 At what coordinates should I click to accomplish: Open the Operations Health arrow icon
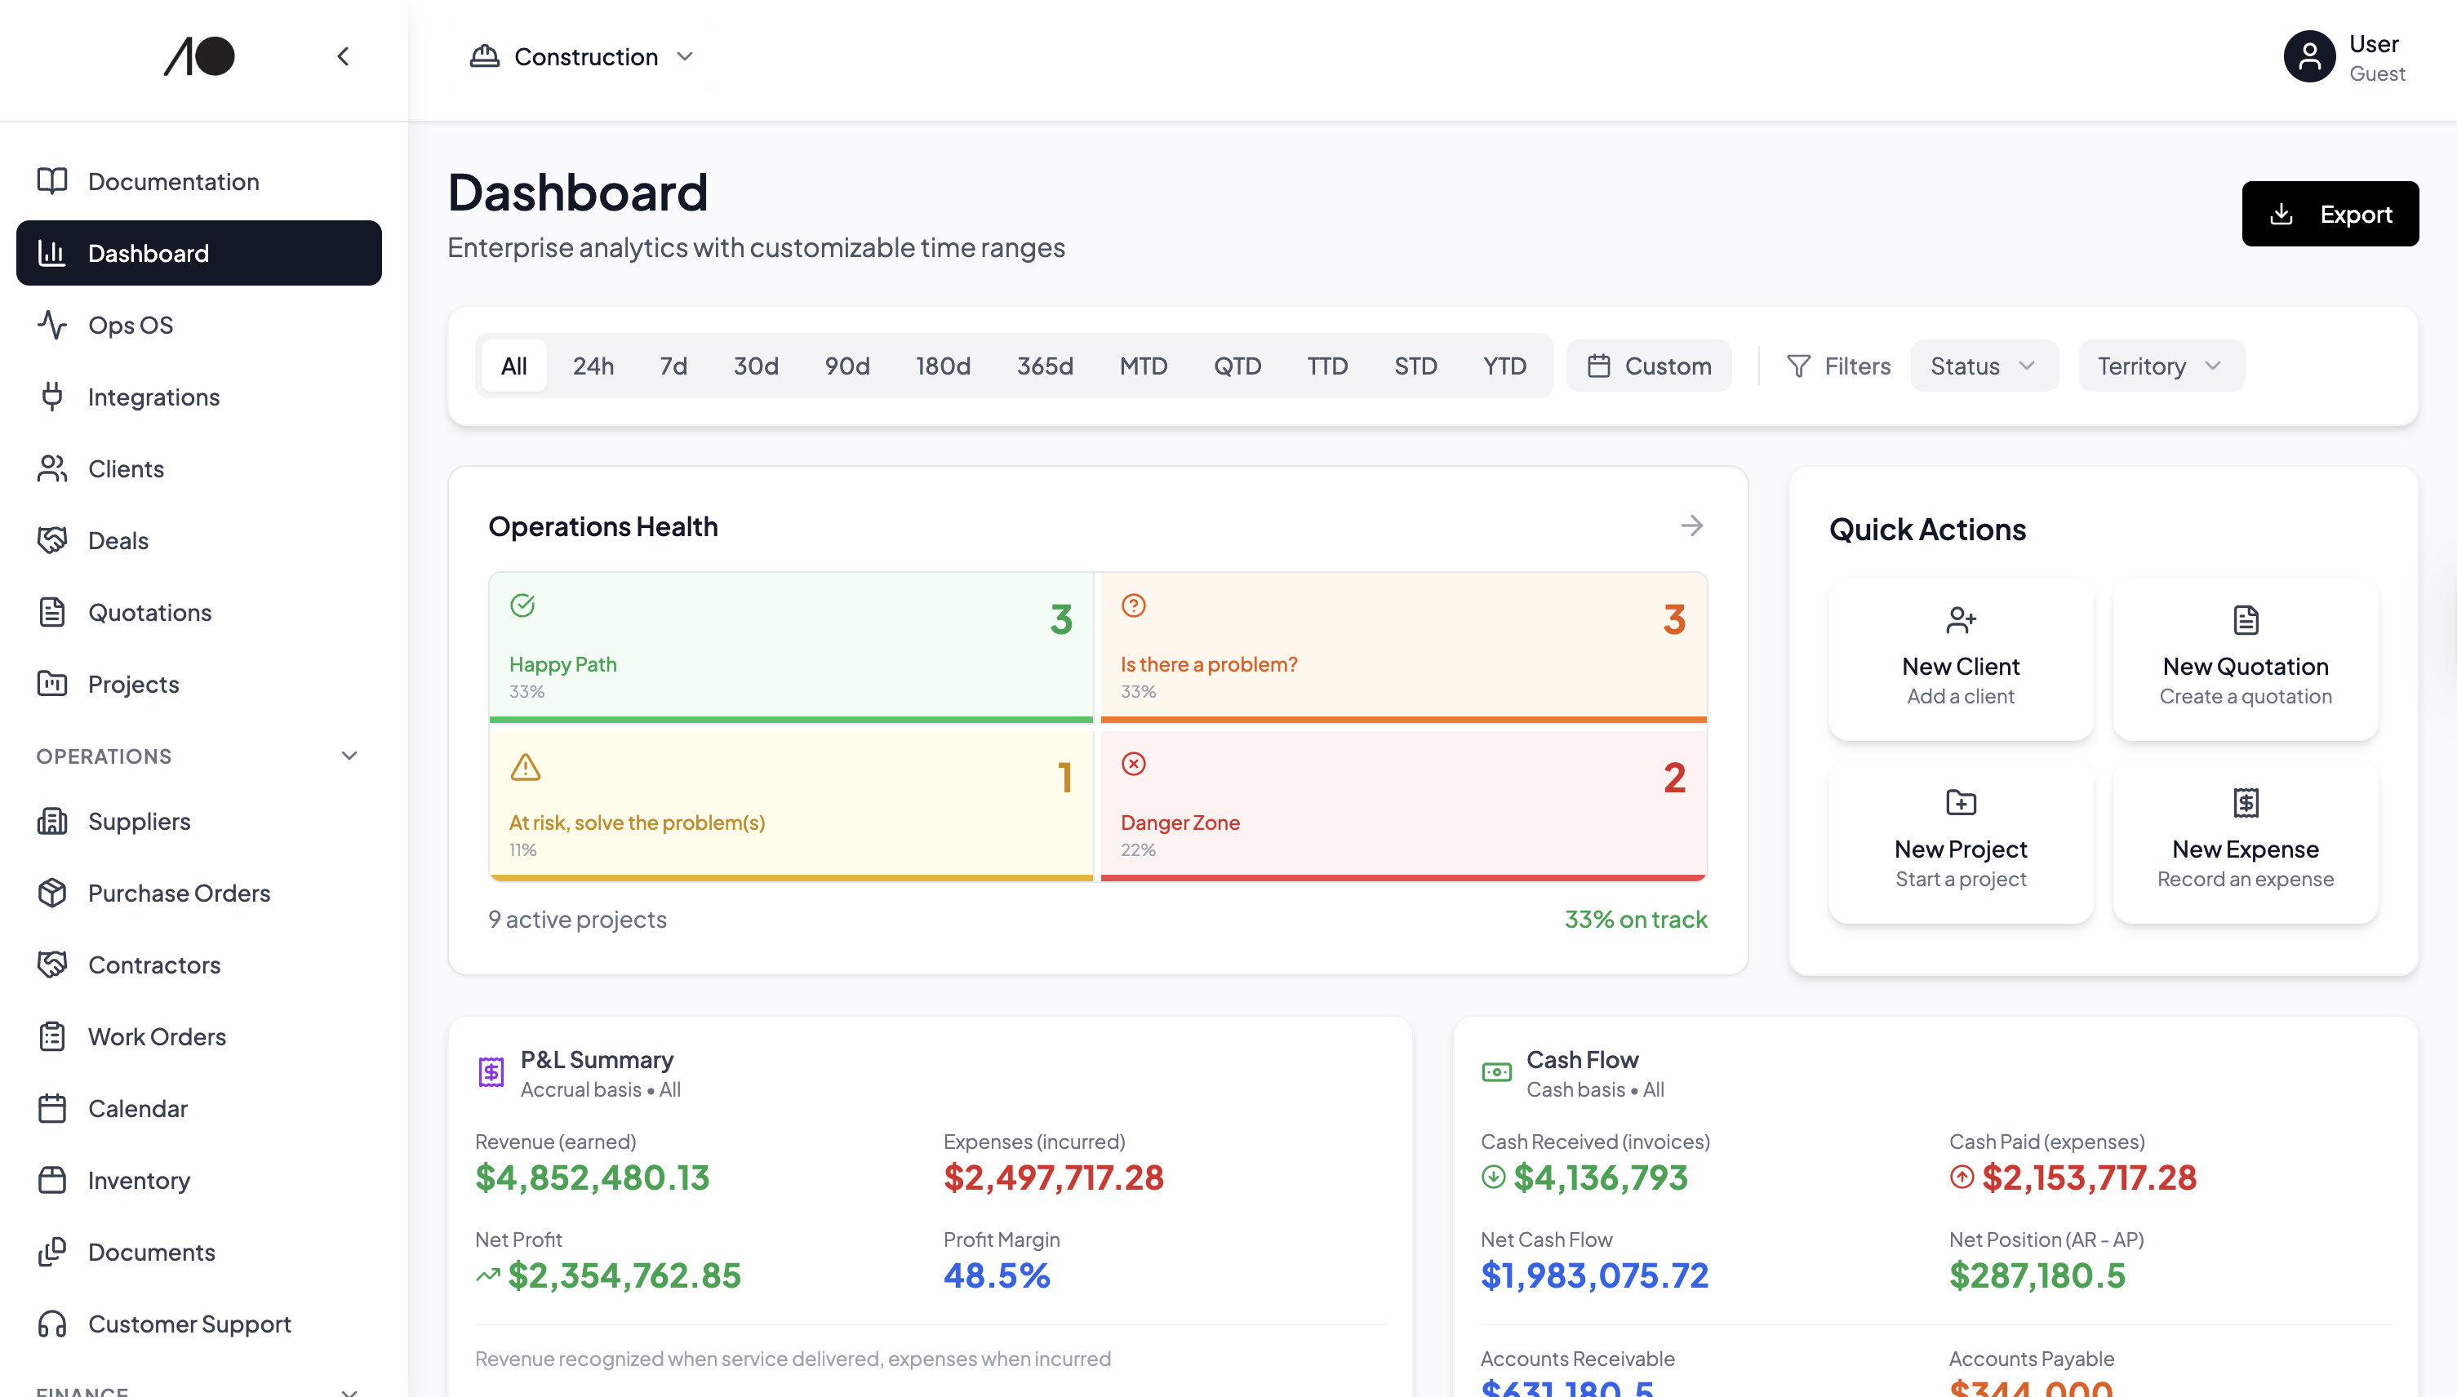[1691, 526]
